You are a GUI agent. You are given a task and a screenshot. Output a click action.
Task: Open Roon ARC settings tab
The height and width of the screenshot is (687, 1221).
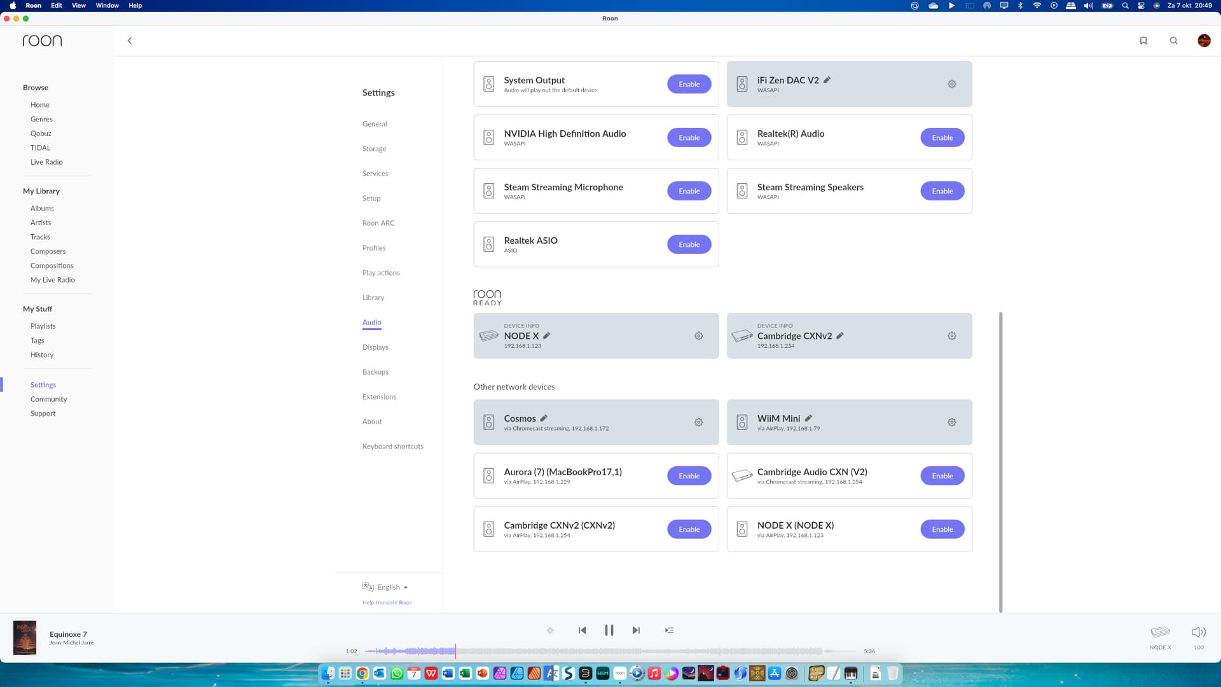378,223
